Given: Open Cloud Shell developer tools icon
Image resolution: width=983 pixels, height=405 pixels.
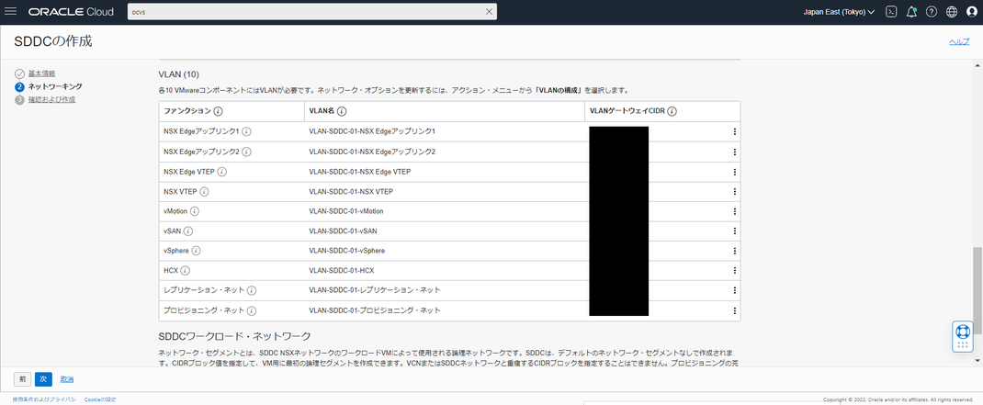Looking at the screenshot, I should point(891,12).
